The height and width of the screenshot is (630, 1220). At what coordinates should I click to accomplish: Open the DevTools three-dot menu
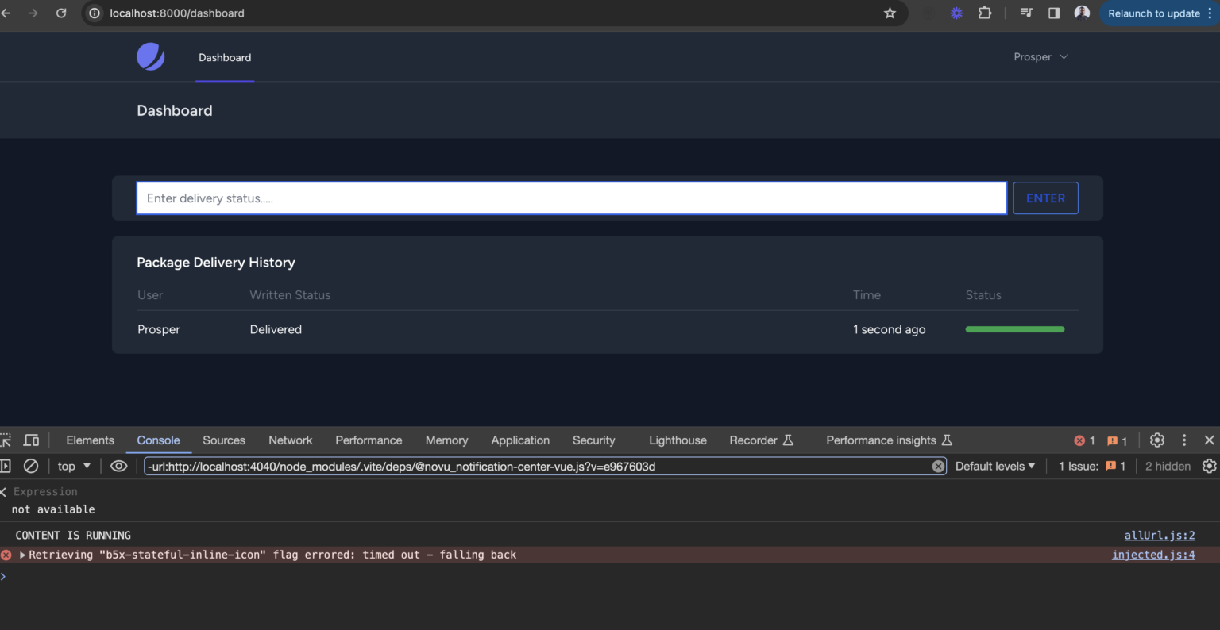coord(1184,440)
